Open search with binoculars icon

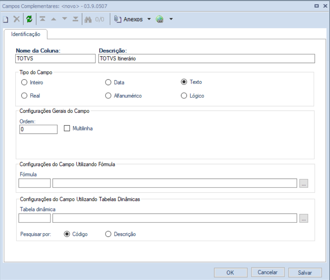88,19
